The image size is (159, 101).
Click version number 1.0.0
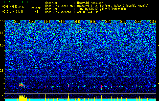coord(34,2)
